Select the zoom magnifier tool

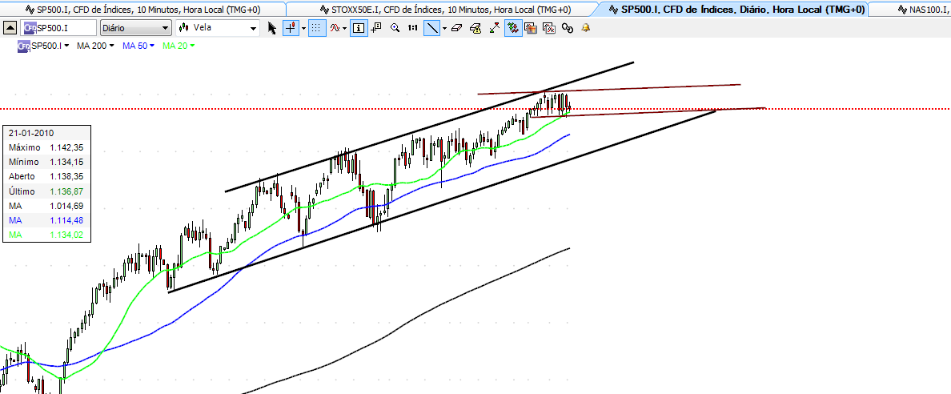[395, 28]
